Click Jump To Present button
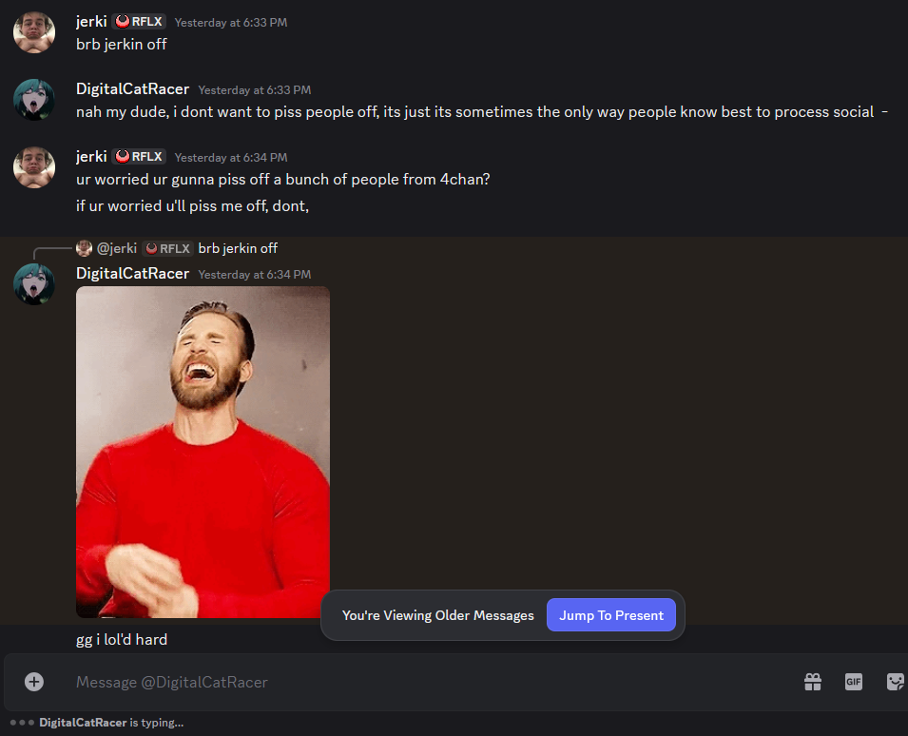908x736 pixels. (611, 615)
